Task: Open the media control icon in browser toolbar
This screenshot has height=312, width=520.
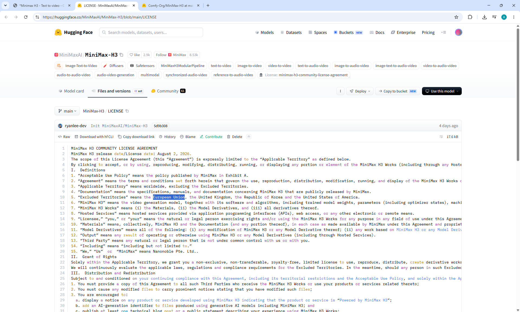Action: pos(494,17)
